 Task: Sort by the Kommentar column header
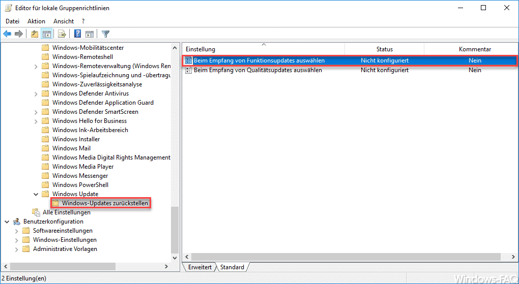click(475, 49)
